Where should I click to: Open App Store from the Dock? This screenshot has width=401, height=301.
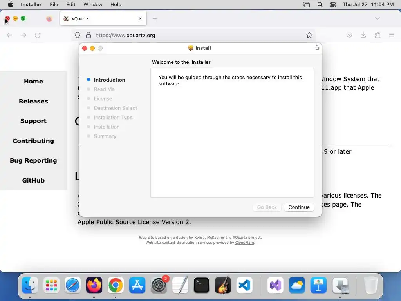pyautogui.click(x=137, y=285)
